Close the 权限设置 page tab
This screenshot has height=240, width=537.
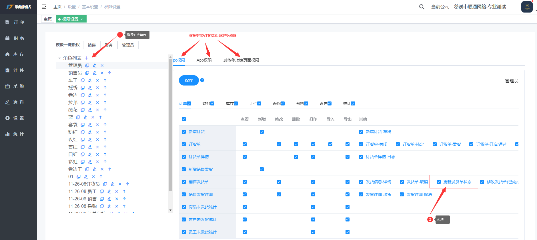coord(82,19)
